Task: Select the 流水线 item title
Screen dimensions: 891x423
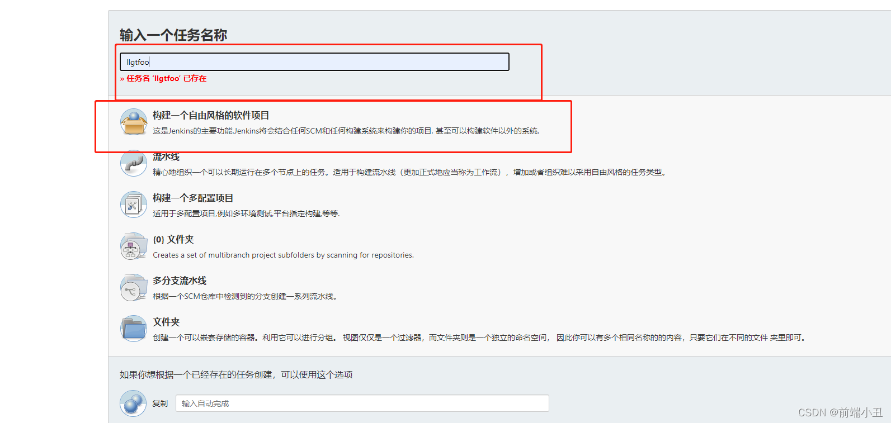Action: (166, 158)
